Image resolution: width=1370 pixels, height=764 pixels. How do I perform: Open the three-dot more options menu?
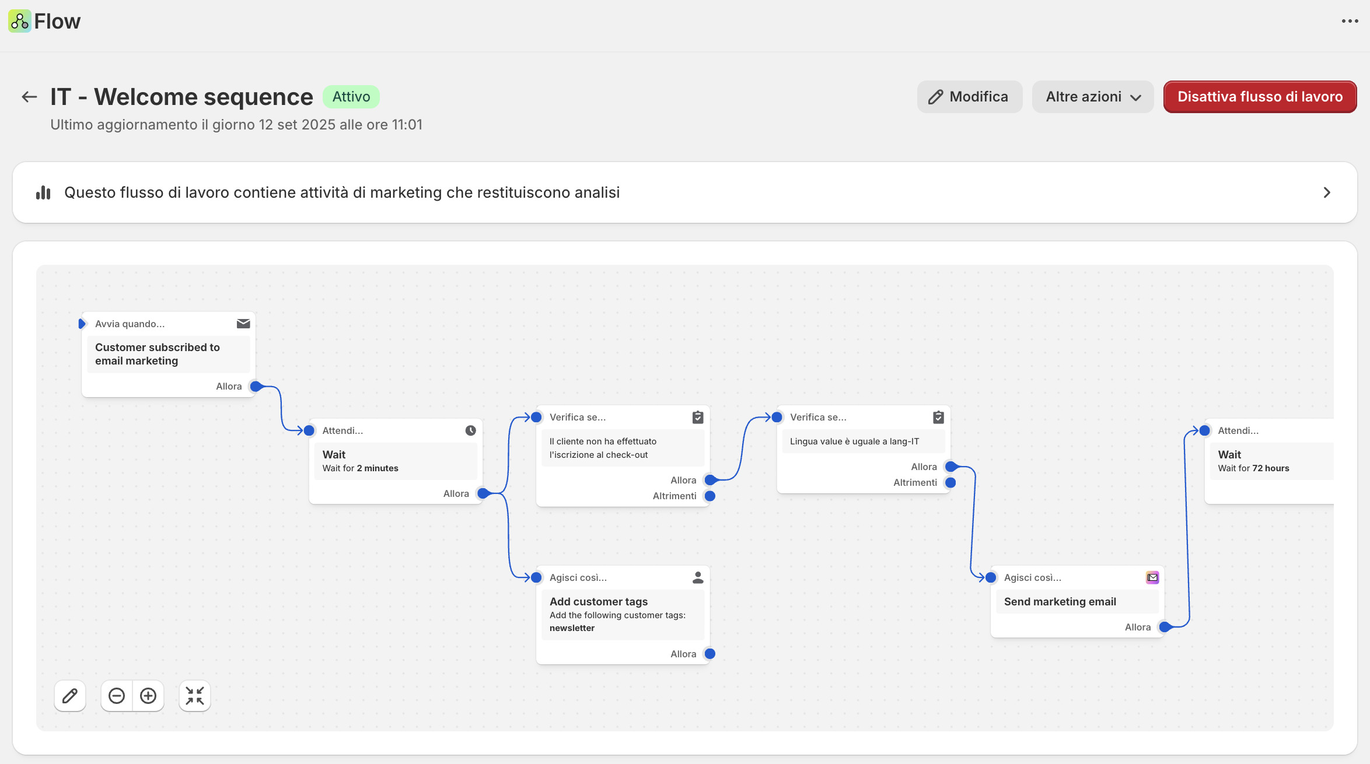click(1350, 21)
